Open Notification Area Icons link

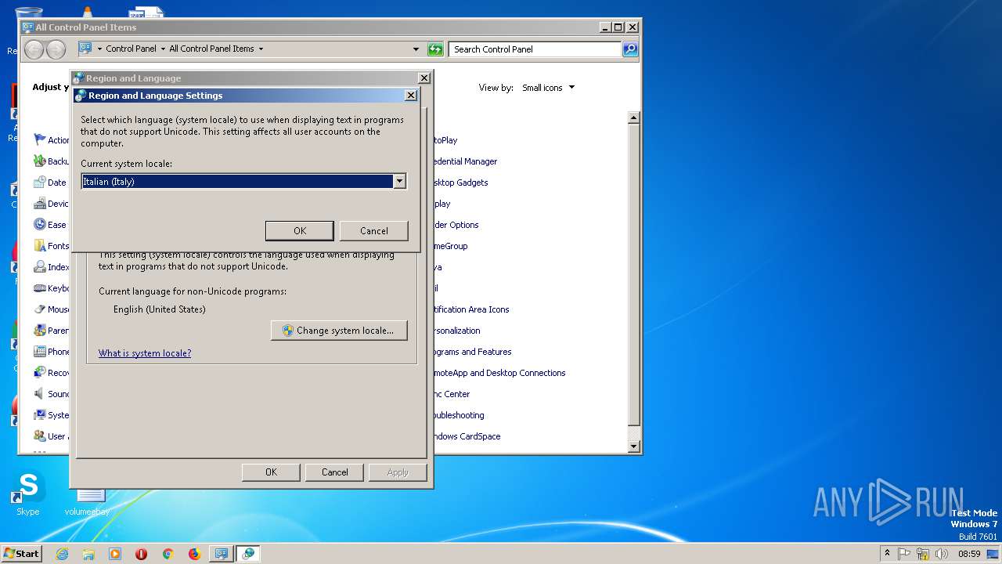pyautogui.click(x=471, y=309)
